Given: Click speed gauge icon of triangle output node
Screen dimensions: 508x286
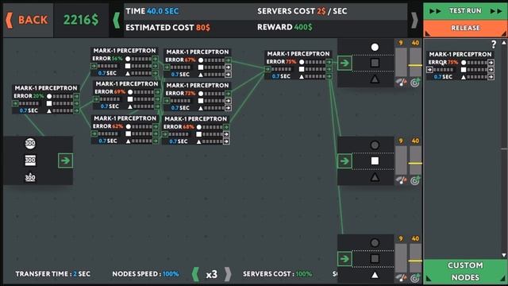Looking at the screenshot, I should click(401, 278).
